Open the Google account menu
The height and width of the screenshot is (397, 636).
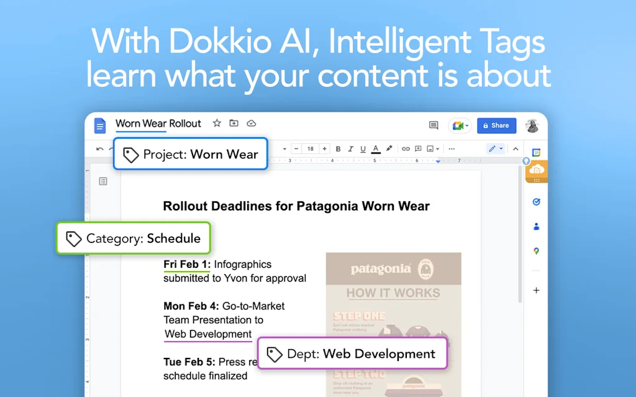tap(533, 125)
